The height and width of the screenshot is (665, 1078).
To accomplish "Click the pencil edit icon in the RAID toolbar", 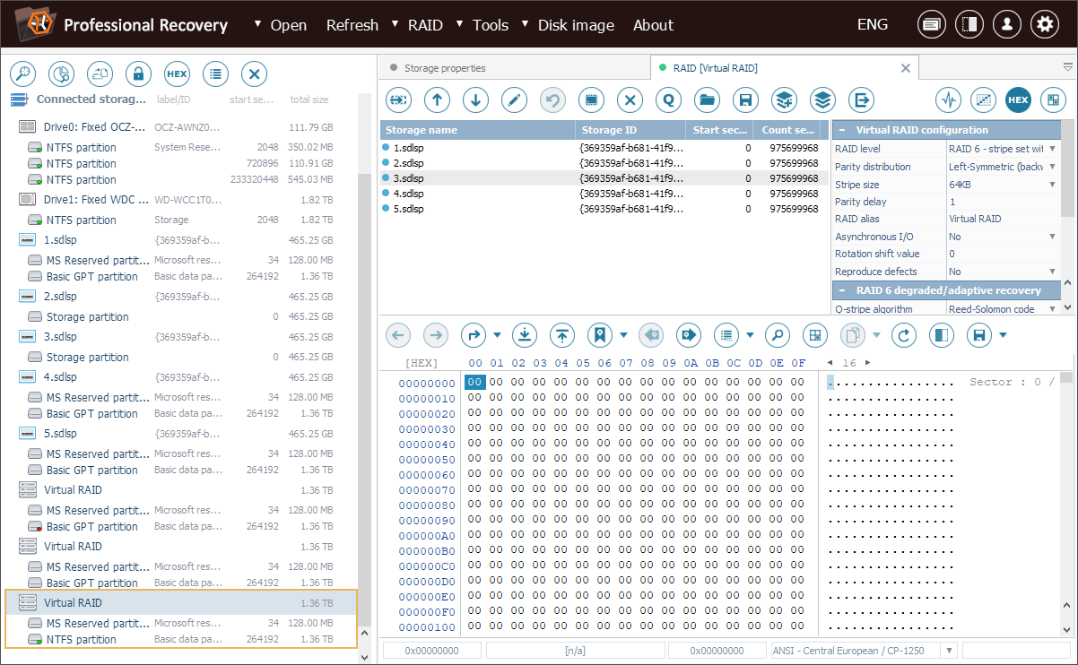I will tap(514, 99).
